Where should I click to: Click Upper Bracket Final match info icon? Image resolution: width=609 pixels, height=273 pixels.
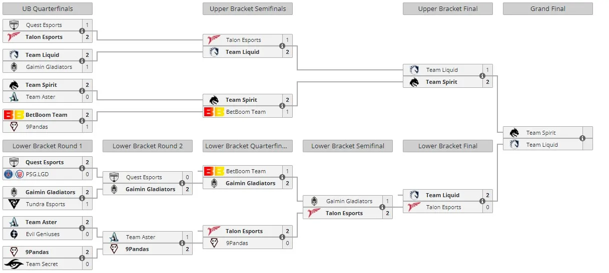coord(482,76)
